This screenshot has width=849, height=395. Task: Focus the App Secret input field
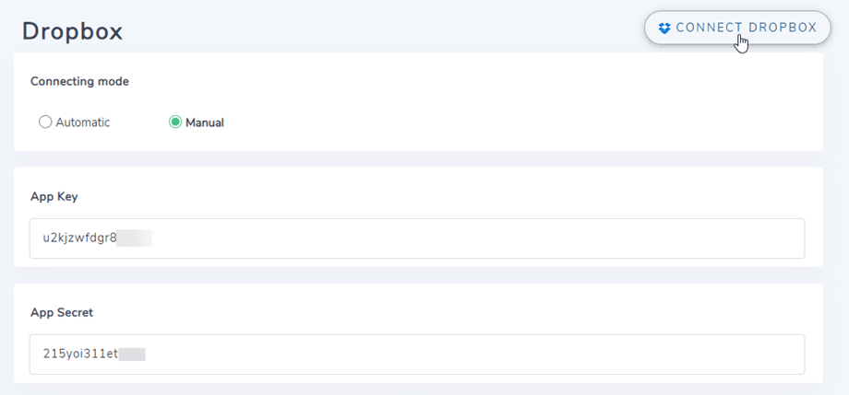tap(415, 354)
